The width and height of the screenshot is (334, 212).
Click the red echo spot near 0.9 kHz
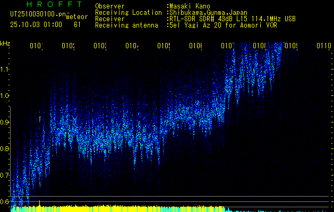[x=39, y=119]
